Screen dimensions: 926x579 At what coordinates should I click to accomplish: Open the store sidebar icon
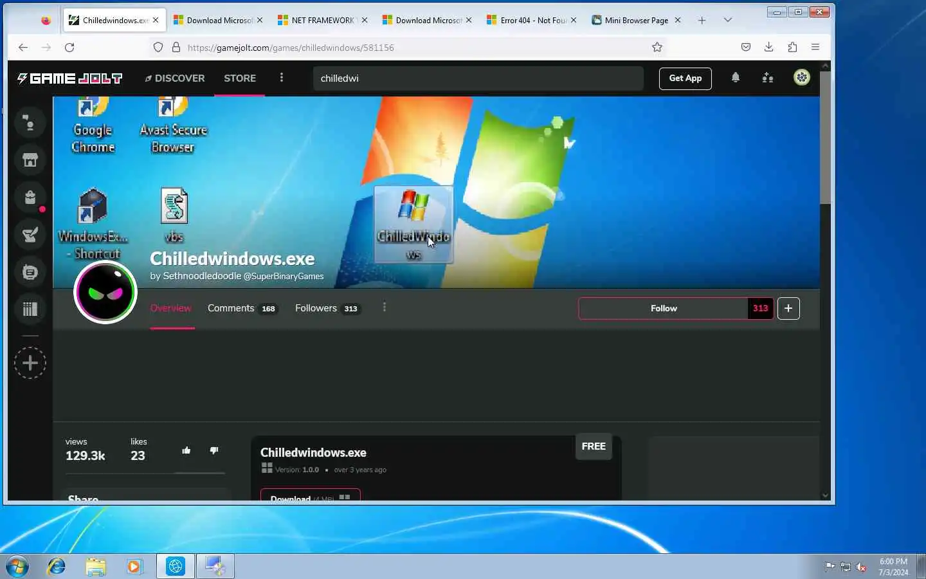pos(30,160)
